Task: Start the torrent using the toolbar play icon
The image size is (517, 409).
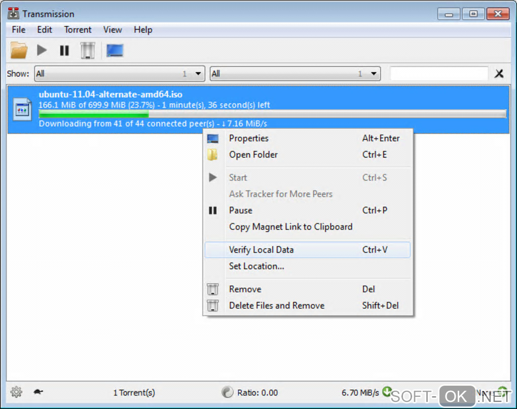Action: (42, 50)
